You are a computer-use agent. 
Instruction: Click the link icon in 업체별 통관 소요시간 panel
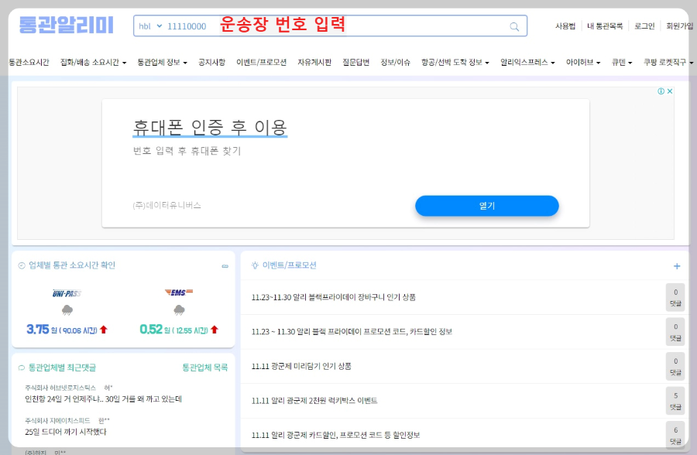(x=225, y=266)
